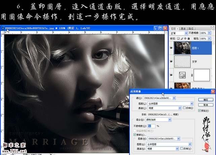Select the 图层 1 layer thumbnail
Viewport: 216px width, 155px height.
182,48
